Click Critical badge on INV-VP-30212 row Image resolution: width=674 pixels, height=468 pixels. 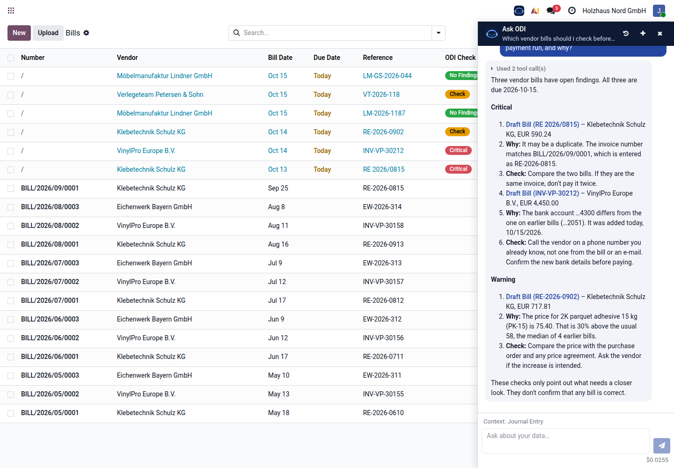458,150
